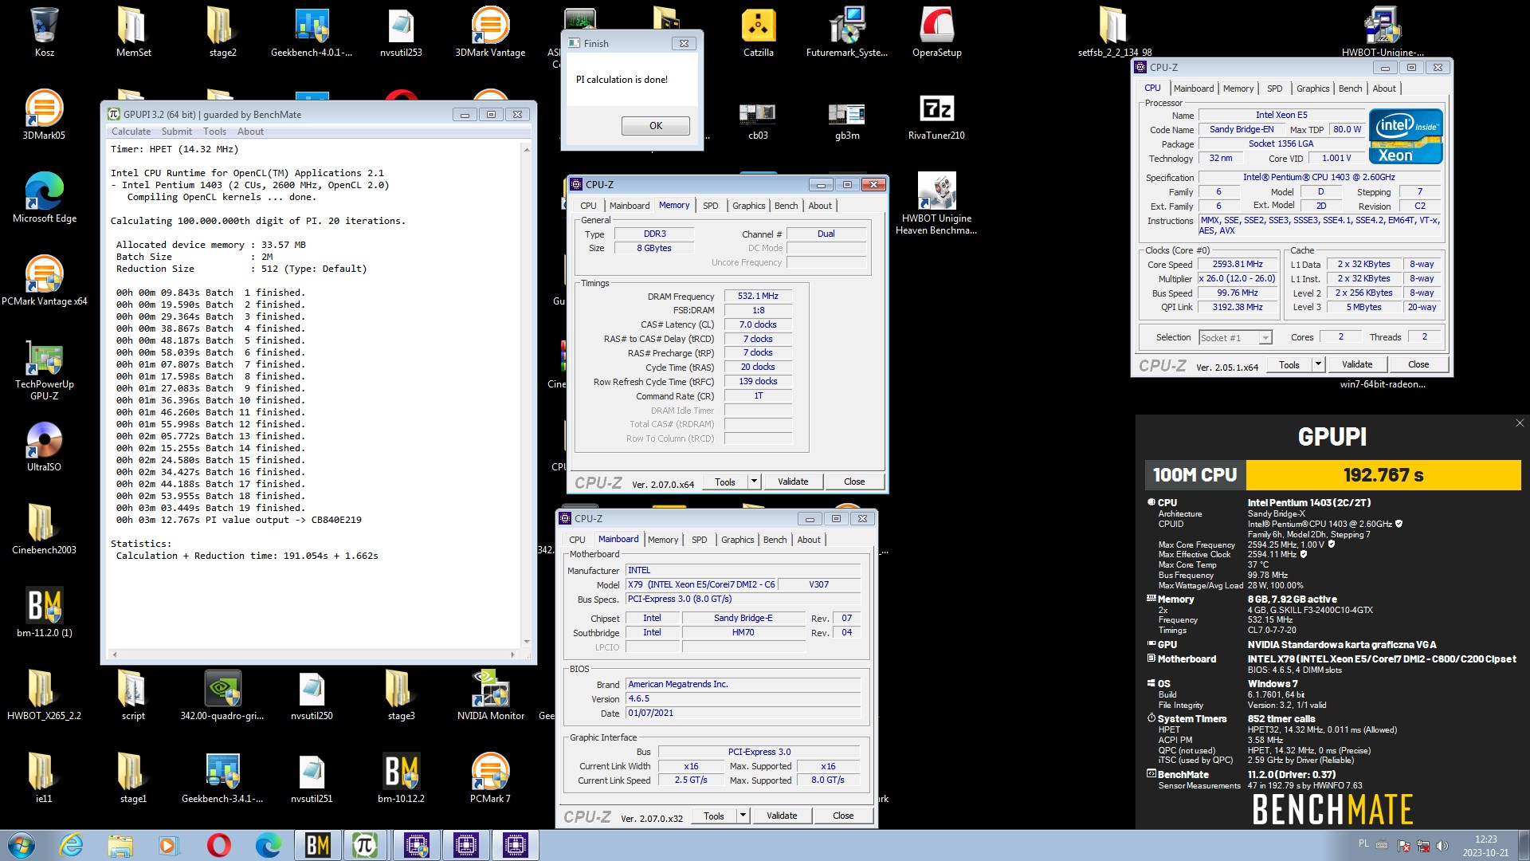This screenshot has width=1530, height=861.
Task: Click Validate in CPU-Z Memory window
Action: click(x=793, y=482)
